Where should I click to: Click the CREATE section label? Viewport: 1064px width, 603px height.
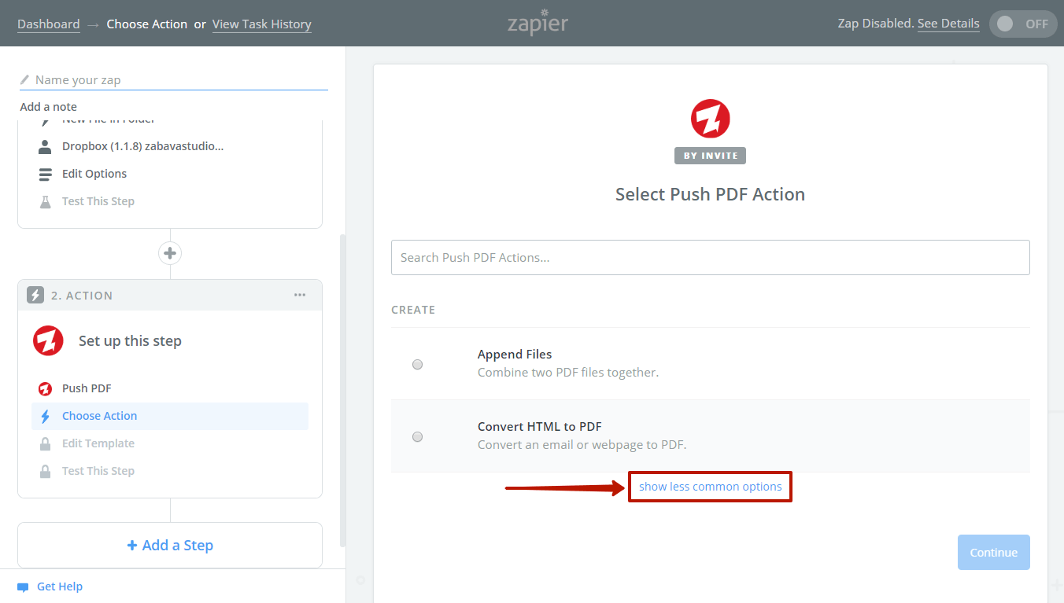pos(413,310)
